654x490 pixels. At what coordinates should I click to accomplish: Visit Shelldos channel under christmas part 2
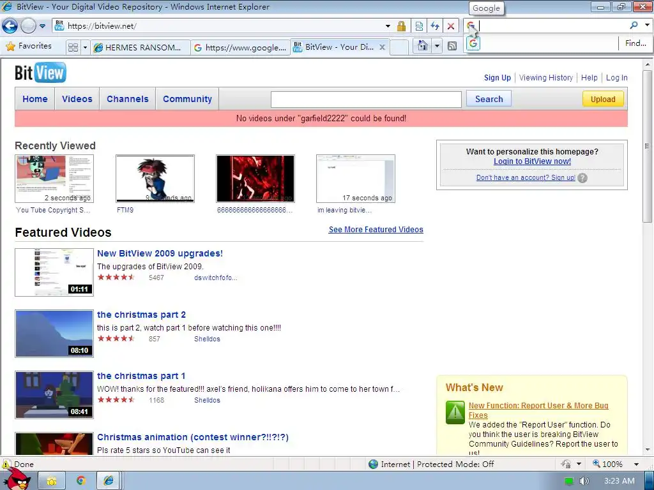207,339
